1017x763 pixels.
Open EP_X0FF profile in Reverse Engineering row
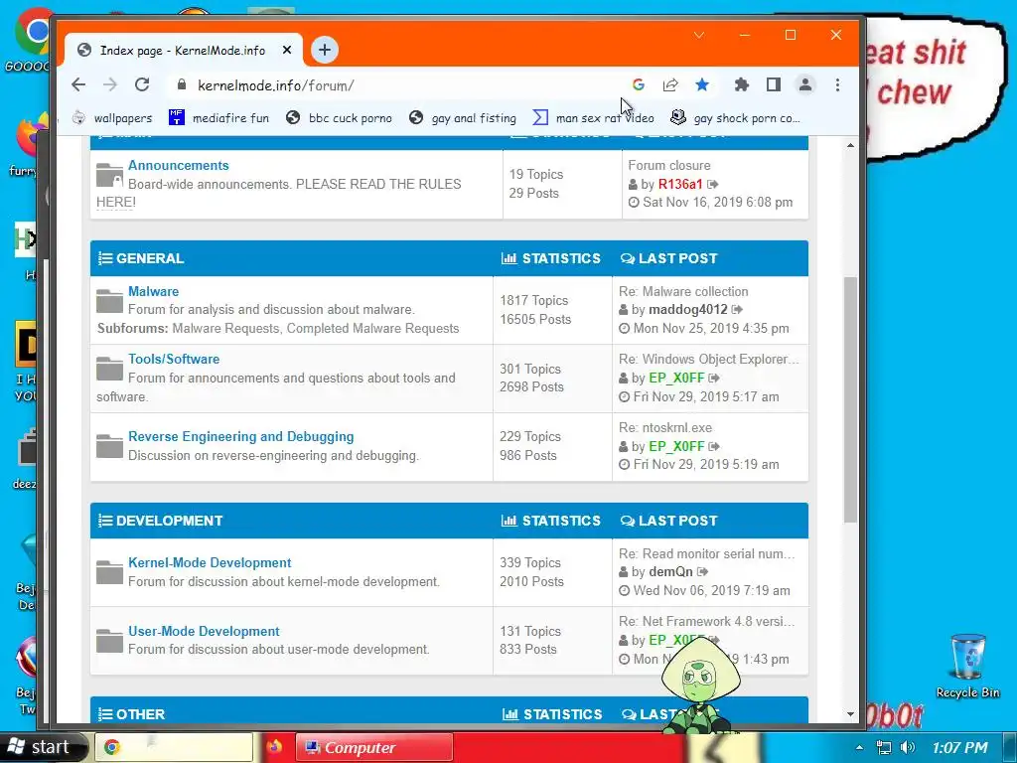click(676, 446)
